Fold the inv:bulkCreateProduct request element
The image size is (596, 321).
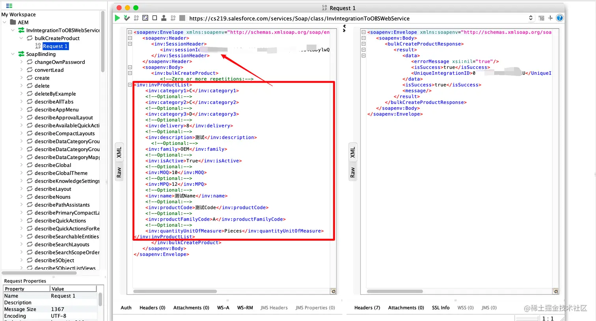coord(130,73)
